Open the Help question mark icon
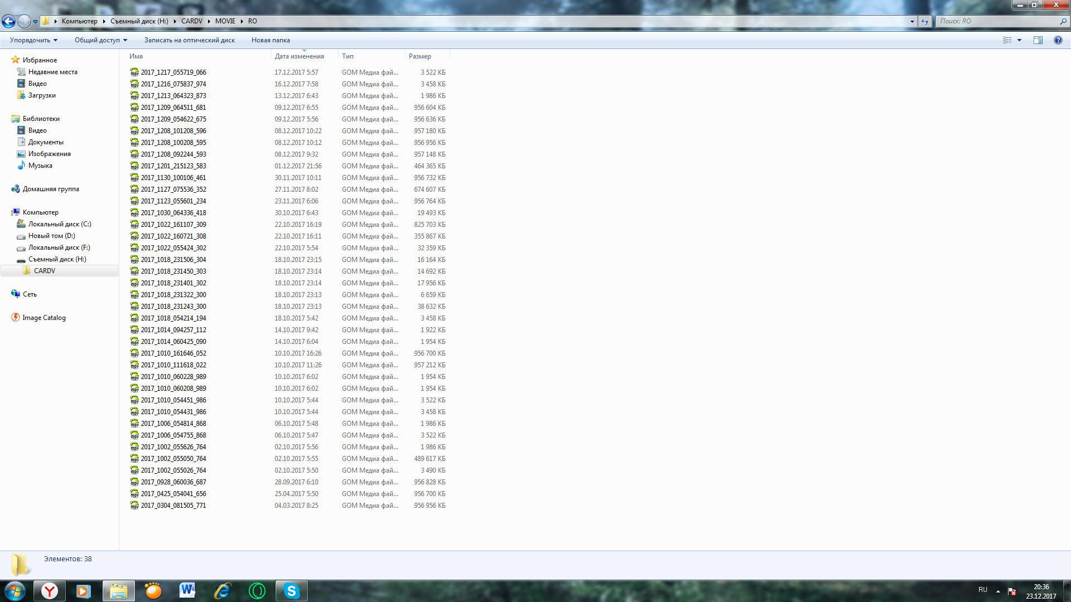 click(x=1058, y=40)
